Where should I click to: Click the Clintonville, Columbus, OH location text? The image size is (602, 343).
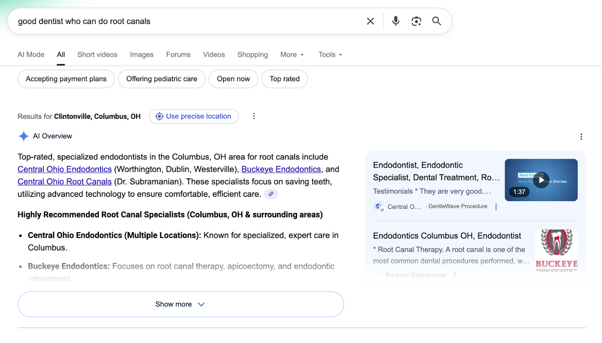point(97,116)
